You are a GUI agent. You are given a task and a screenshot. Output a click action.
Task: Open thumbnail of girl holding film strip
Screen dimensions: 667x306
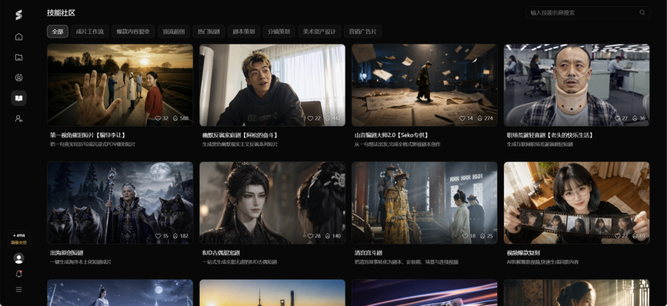click(x=577, y=203)
